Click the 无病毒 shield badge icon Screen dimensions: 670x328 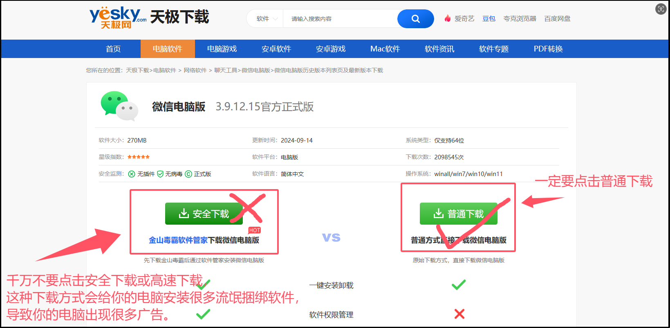pos(160,174)
